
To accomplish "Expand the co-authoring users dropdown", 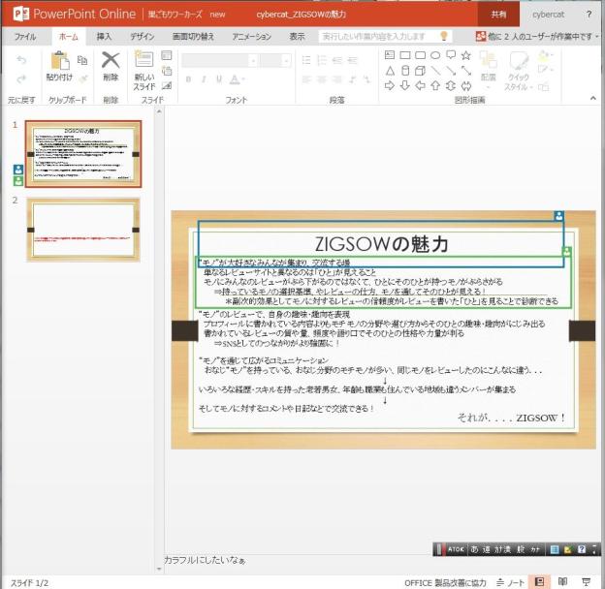I will coord(537,37).
